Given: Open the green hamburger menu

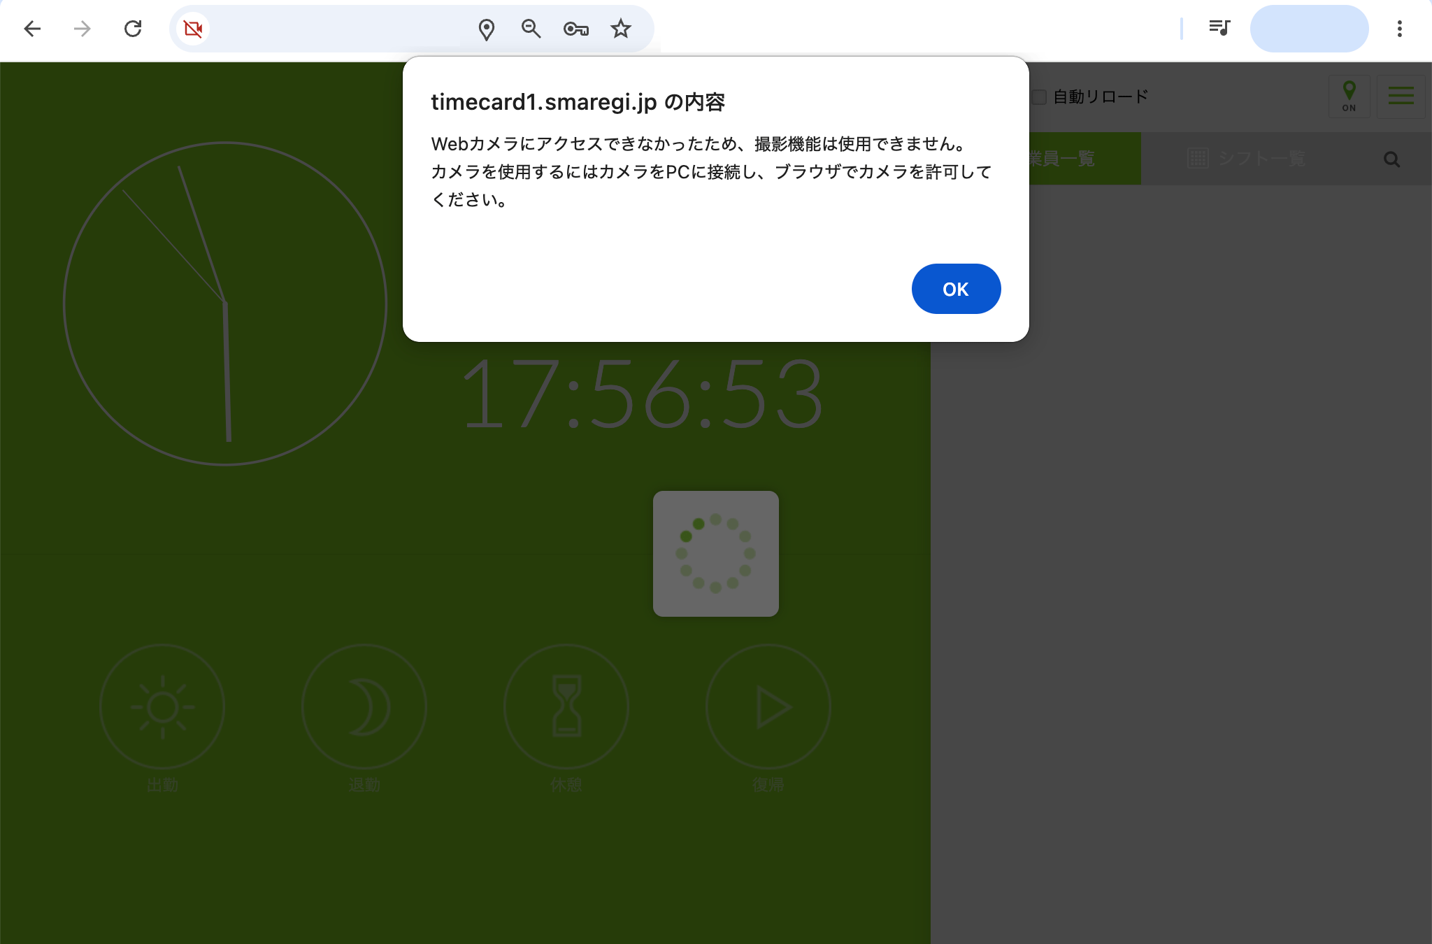Looking at the screenshot, I should click(x=1401, y=96).
